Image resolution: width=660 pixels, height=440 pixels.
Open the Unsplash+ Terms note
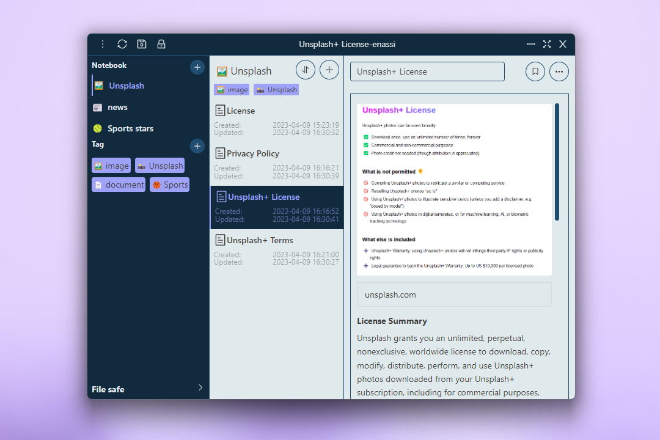[277, 251]
